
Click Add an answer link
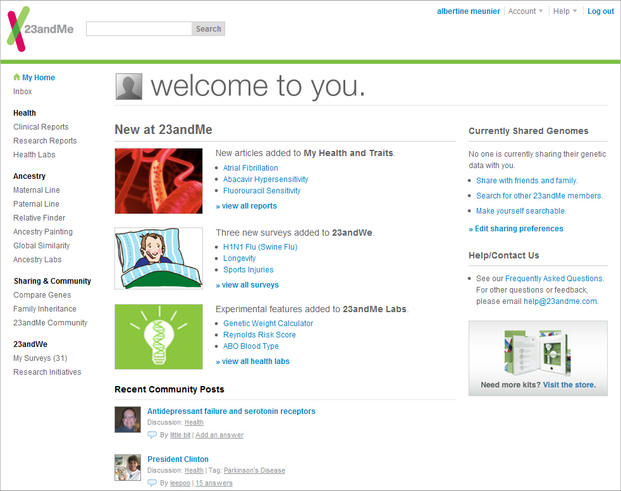pyautogui.click(x=219, y=435)
